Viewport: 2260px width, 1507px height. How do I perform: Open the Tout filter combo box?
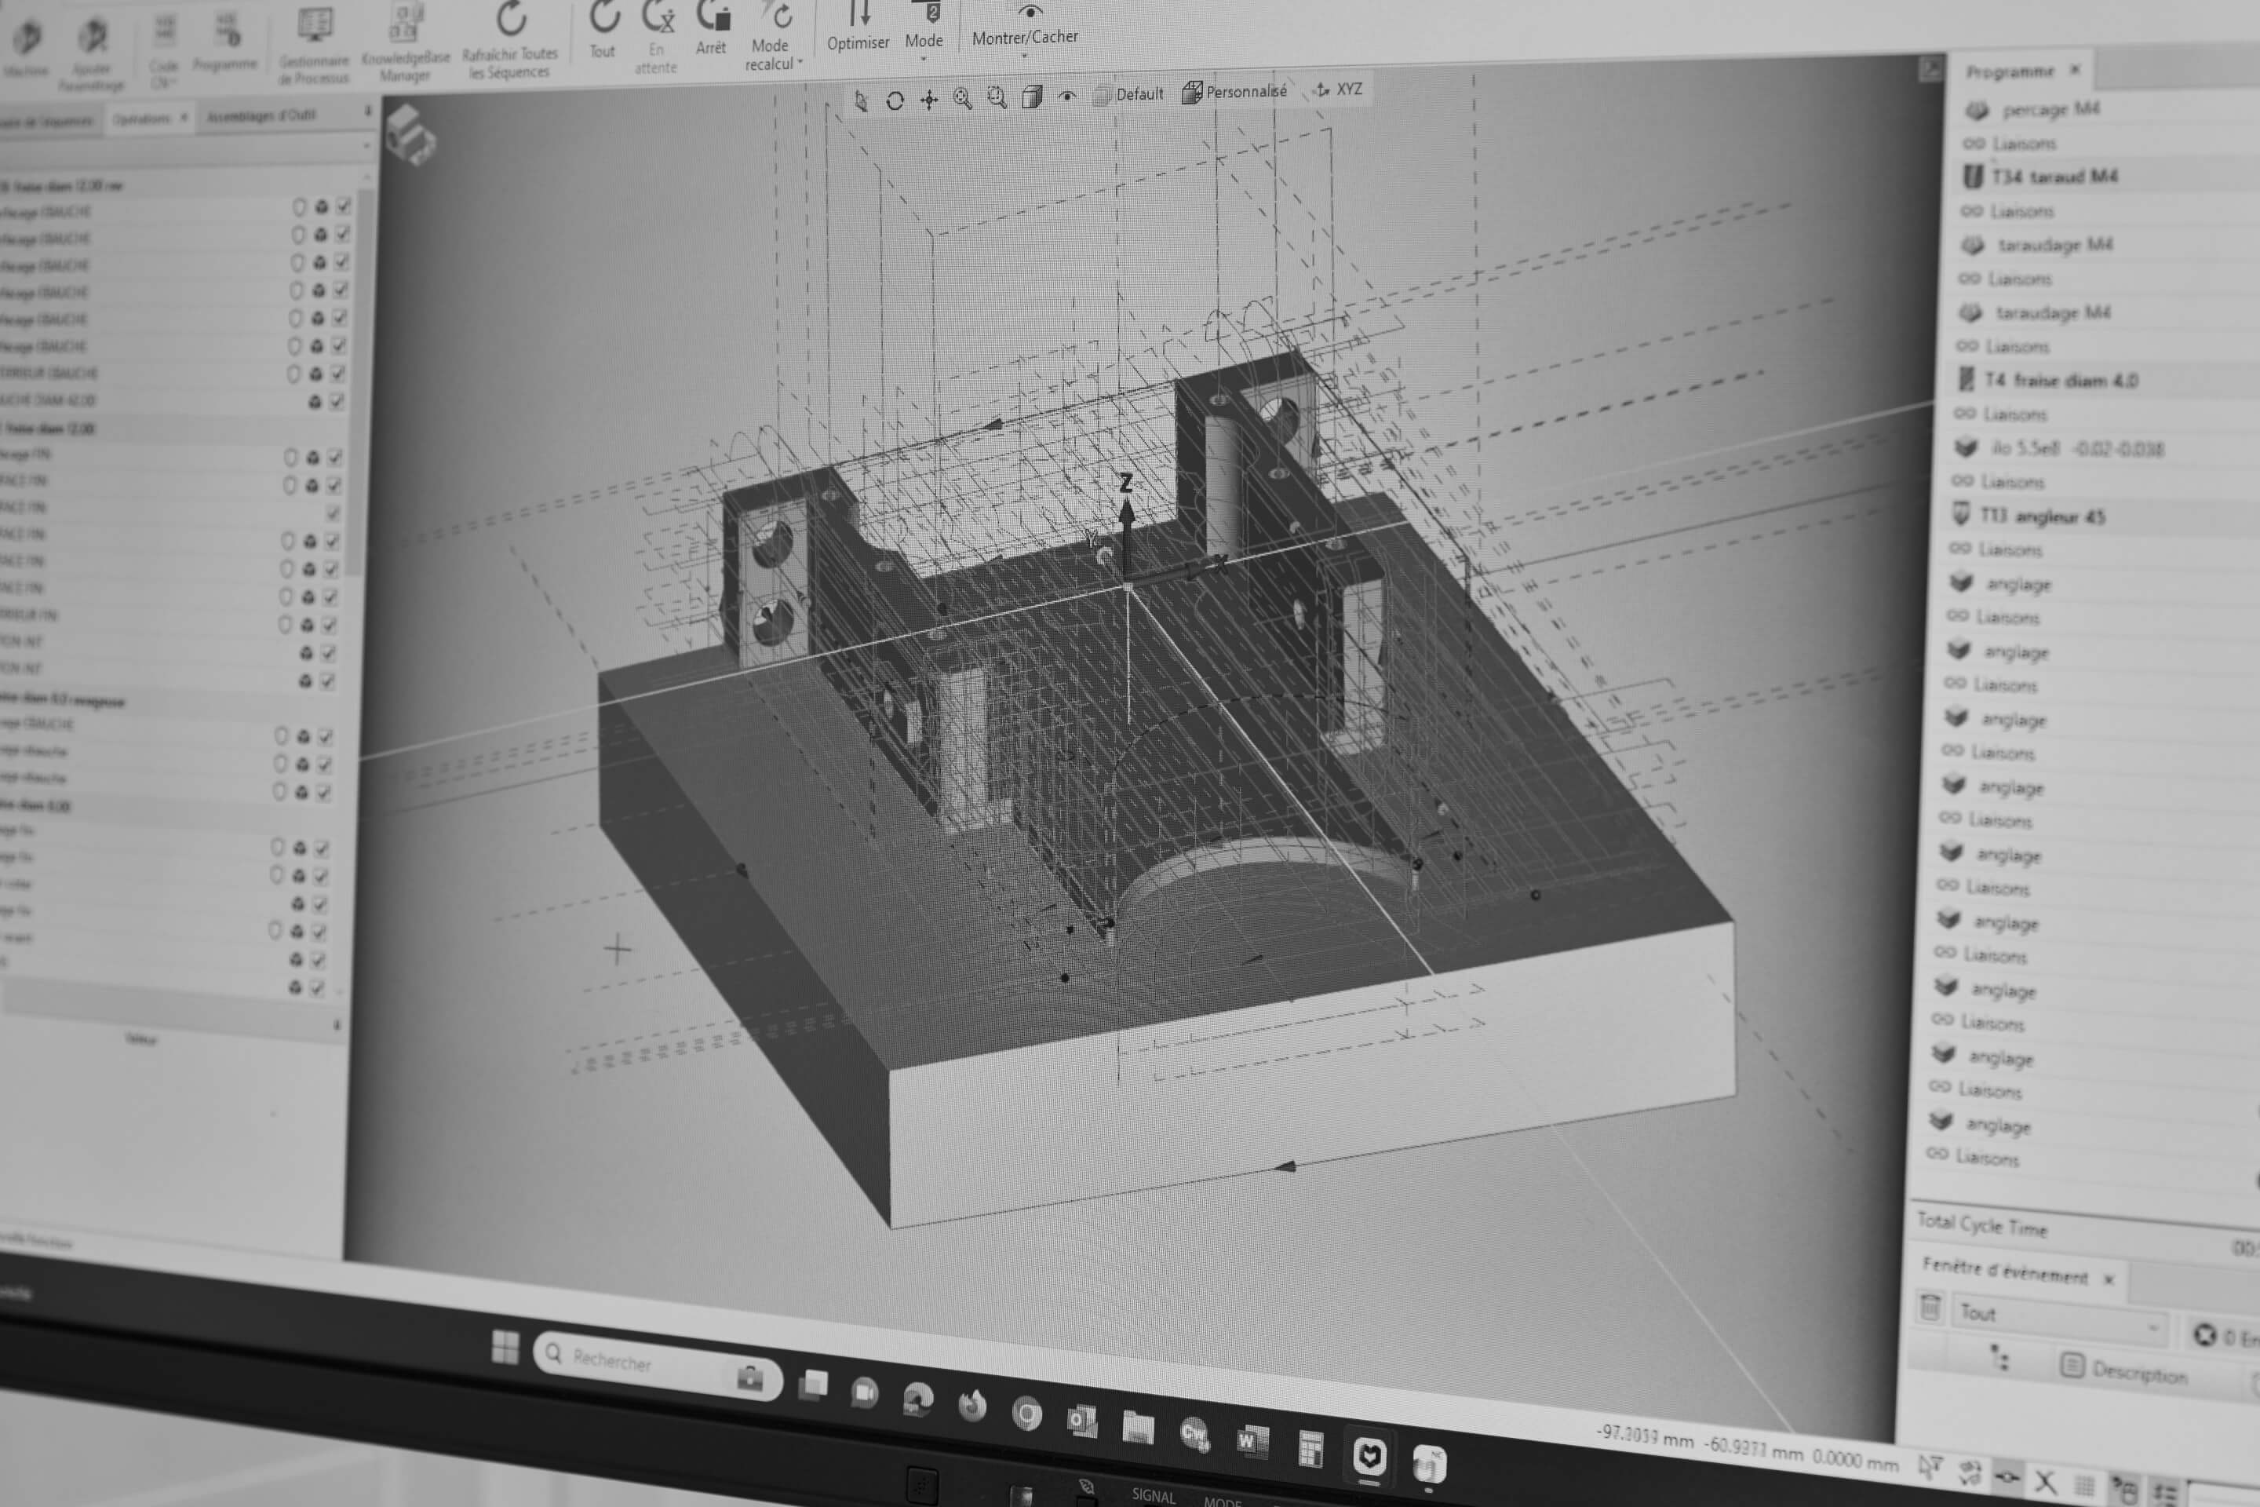point(2059,1319)
